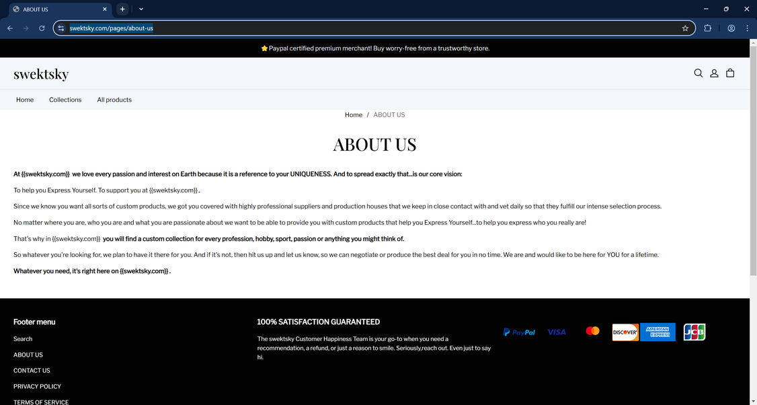Viewport: 757px width, 405px height.
Task: Click the American Express payment icon
Action: (658, 332)
